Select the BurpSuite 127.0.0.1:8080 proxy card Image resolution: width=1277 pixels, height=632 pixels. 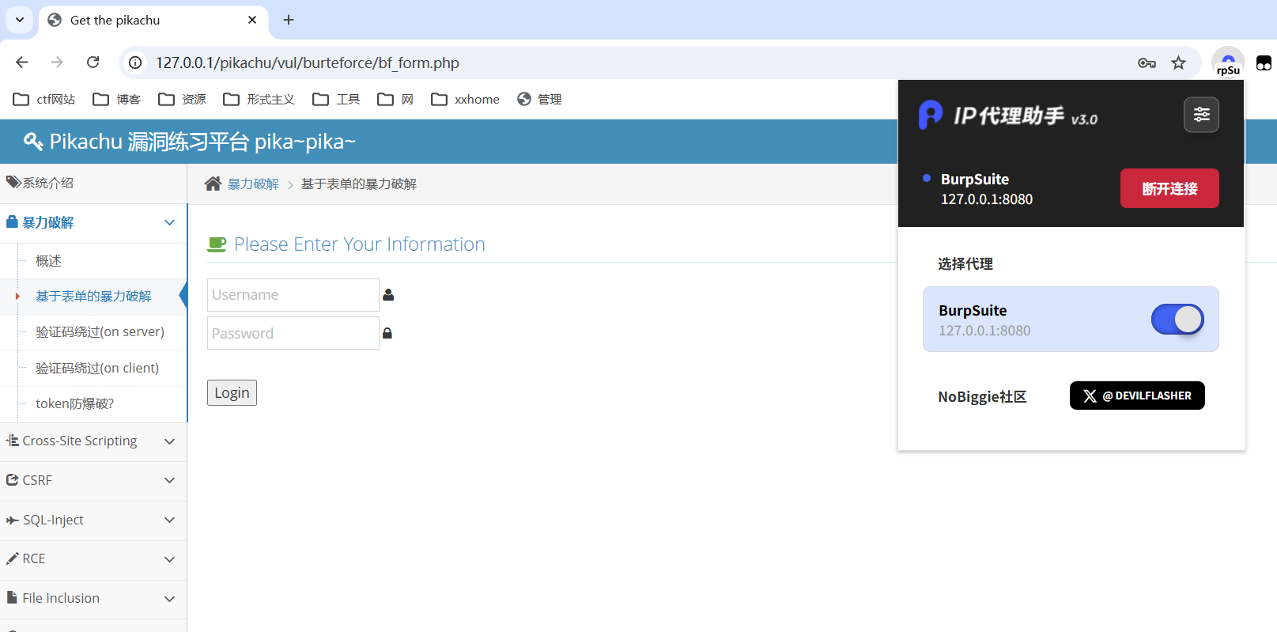(1071, 320)
